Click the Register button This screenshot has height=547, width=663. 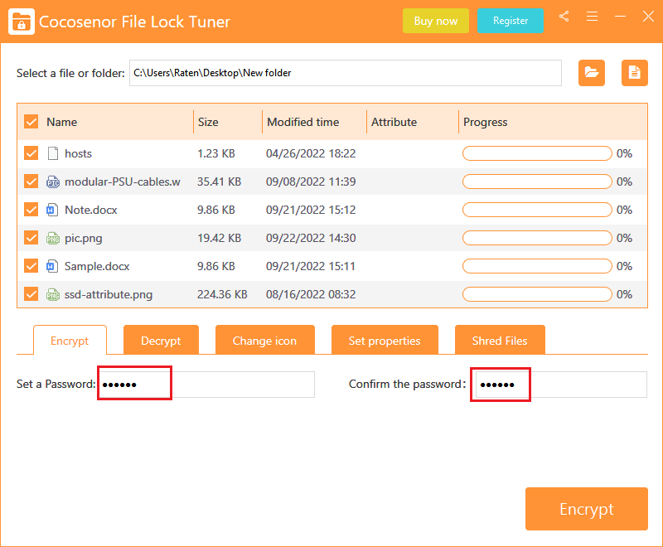[511, 21]
